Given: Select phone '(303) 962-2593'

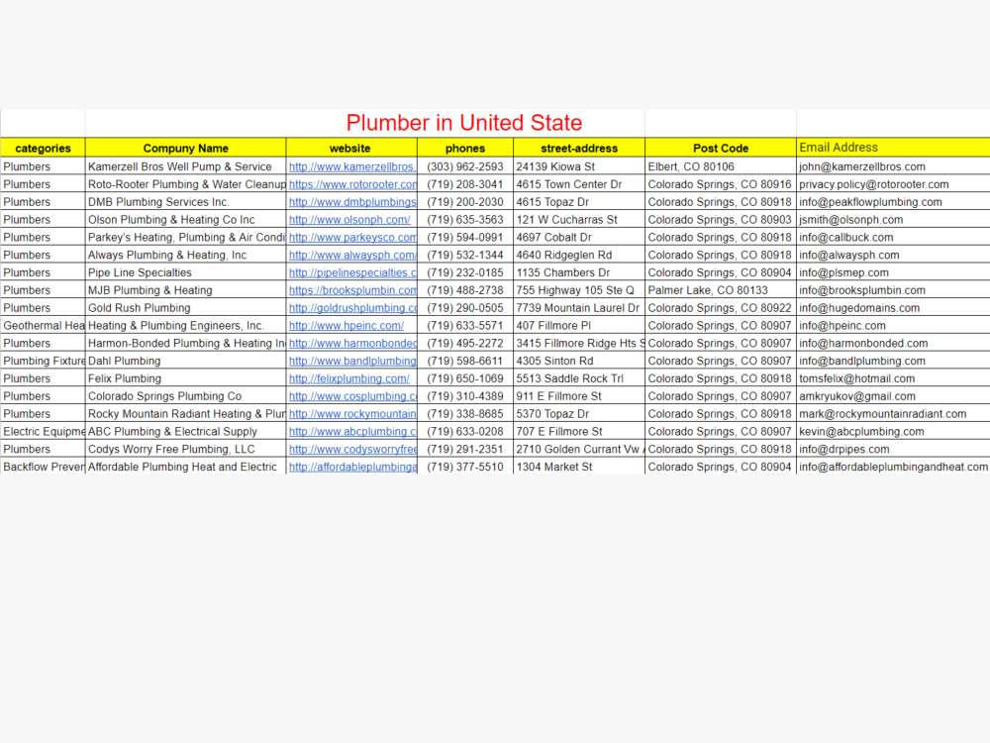Looking at the screenshot, I should click(x=465, y=166).
